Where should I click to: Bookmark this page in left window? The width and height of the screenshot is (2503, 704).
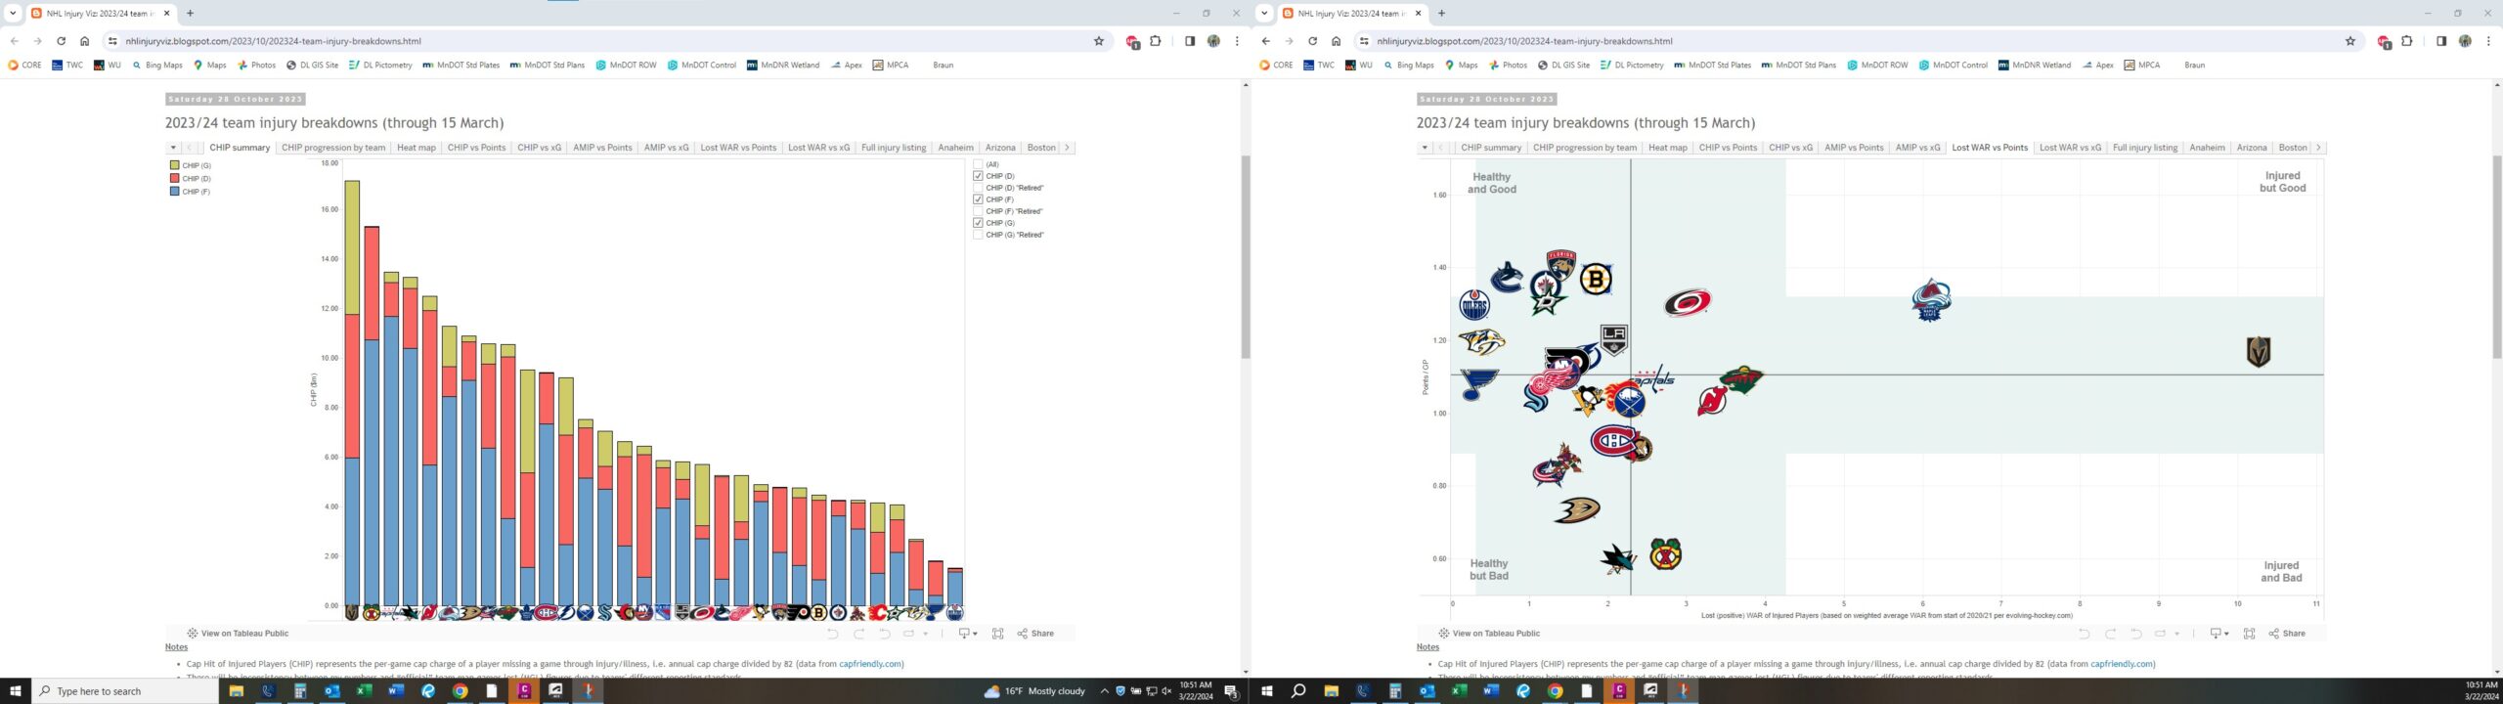(1099, 41)
